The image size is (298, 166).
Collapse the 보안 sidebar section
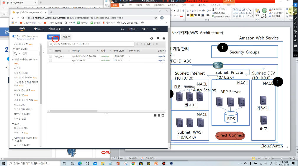(13, 124)
